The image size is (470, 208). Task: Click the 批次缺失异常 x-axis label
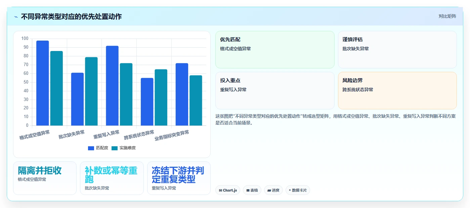(72, 135)
